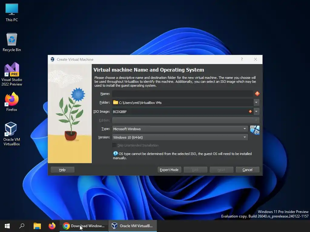Expand the ISO Image dropdown arrow
Screen dimensions: 310x232
256,111
